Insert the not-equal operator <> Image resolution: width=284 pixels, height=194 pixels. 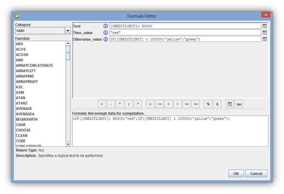(x=160, y=104)
